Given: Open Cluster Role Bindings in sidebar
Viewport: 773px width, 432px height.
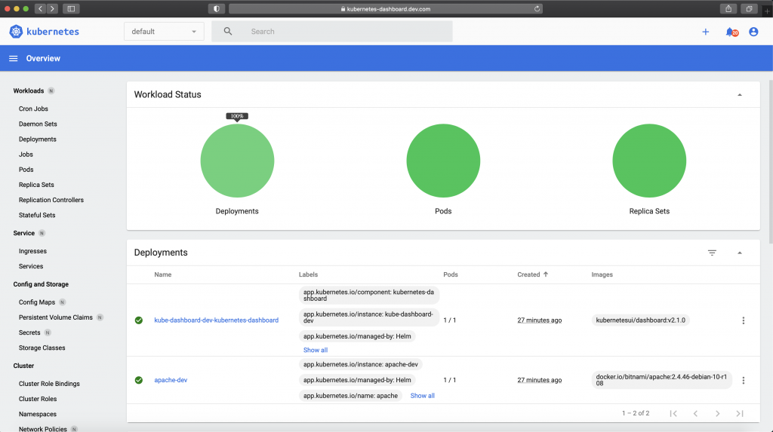Looking at the screenshot, I should coord(49,384).
